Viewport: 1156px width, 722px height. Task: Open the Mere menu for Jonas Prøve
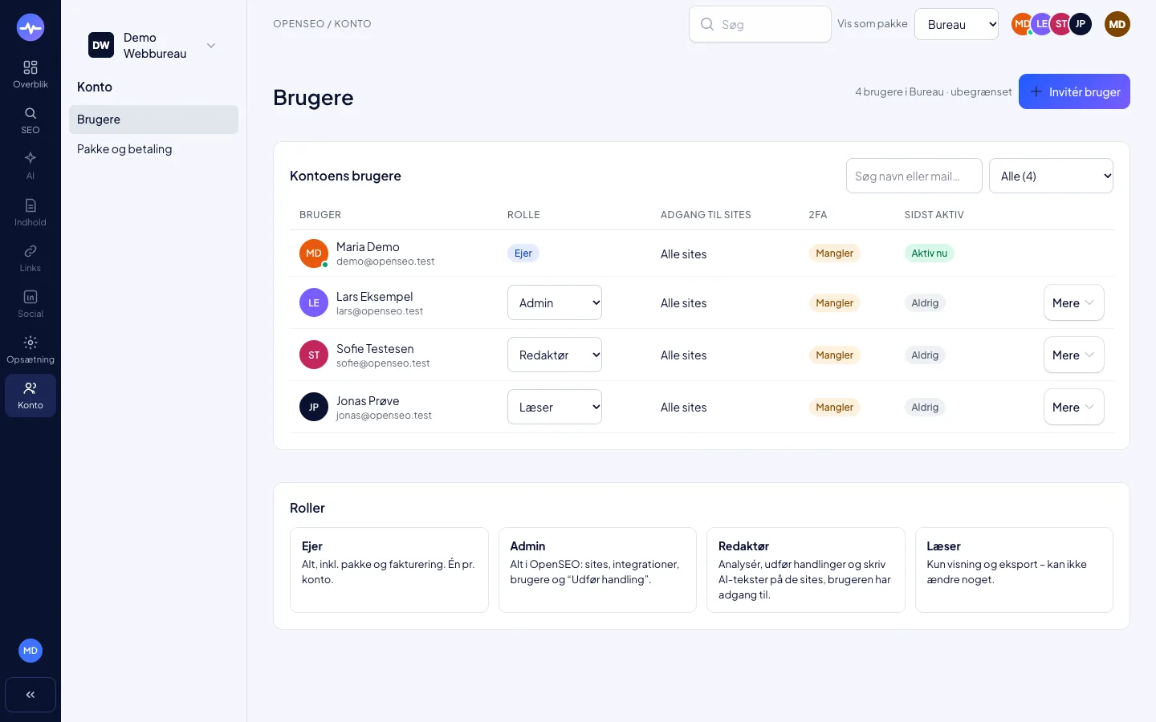[1073, 407]
